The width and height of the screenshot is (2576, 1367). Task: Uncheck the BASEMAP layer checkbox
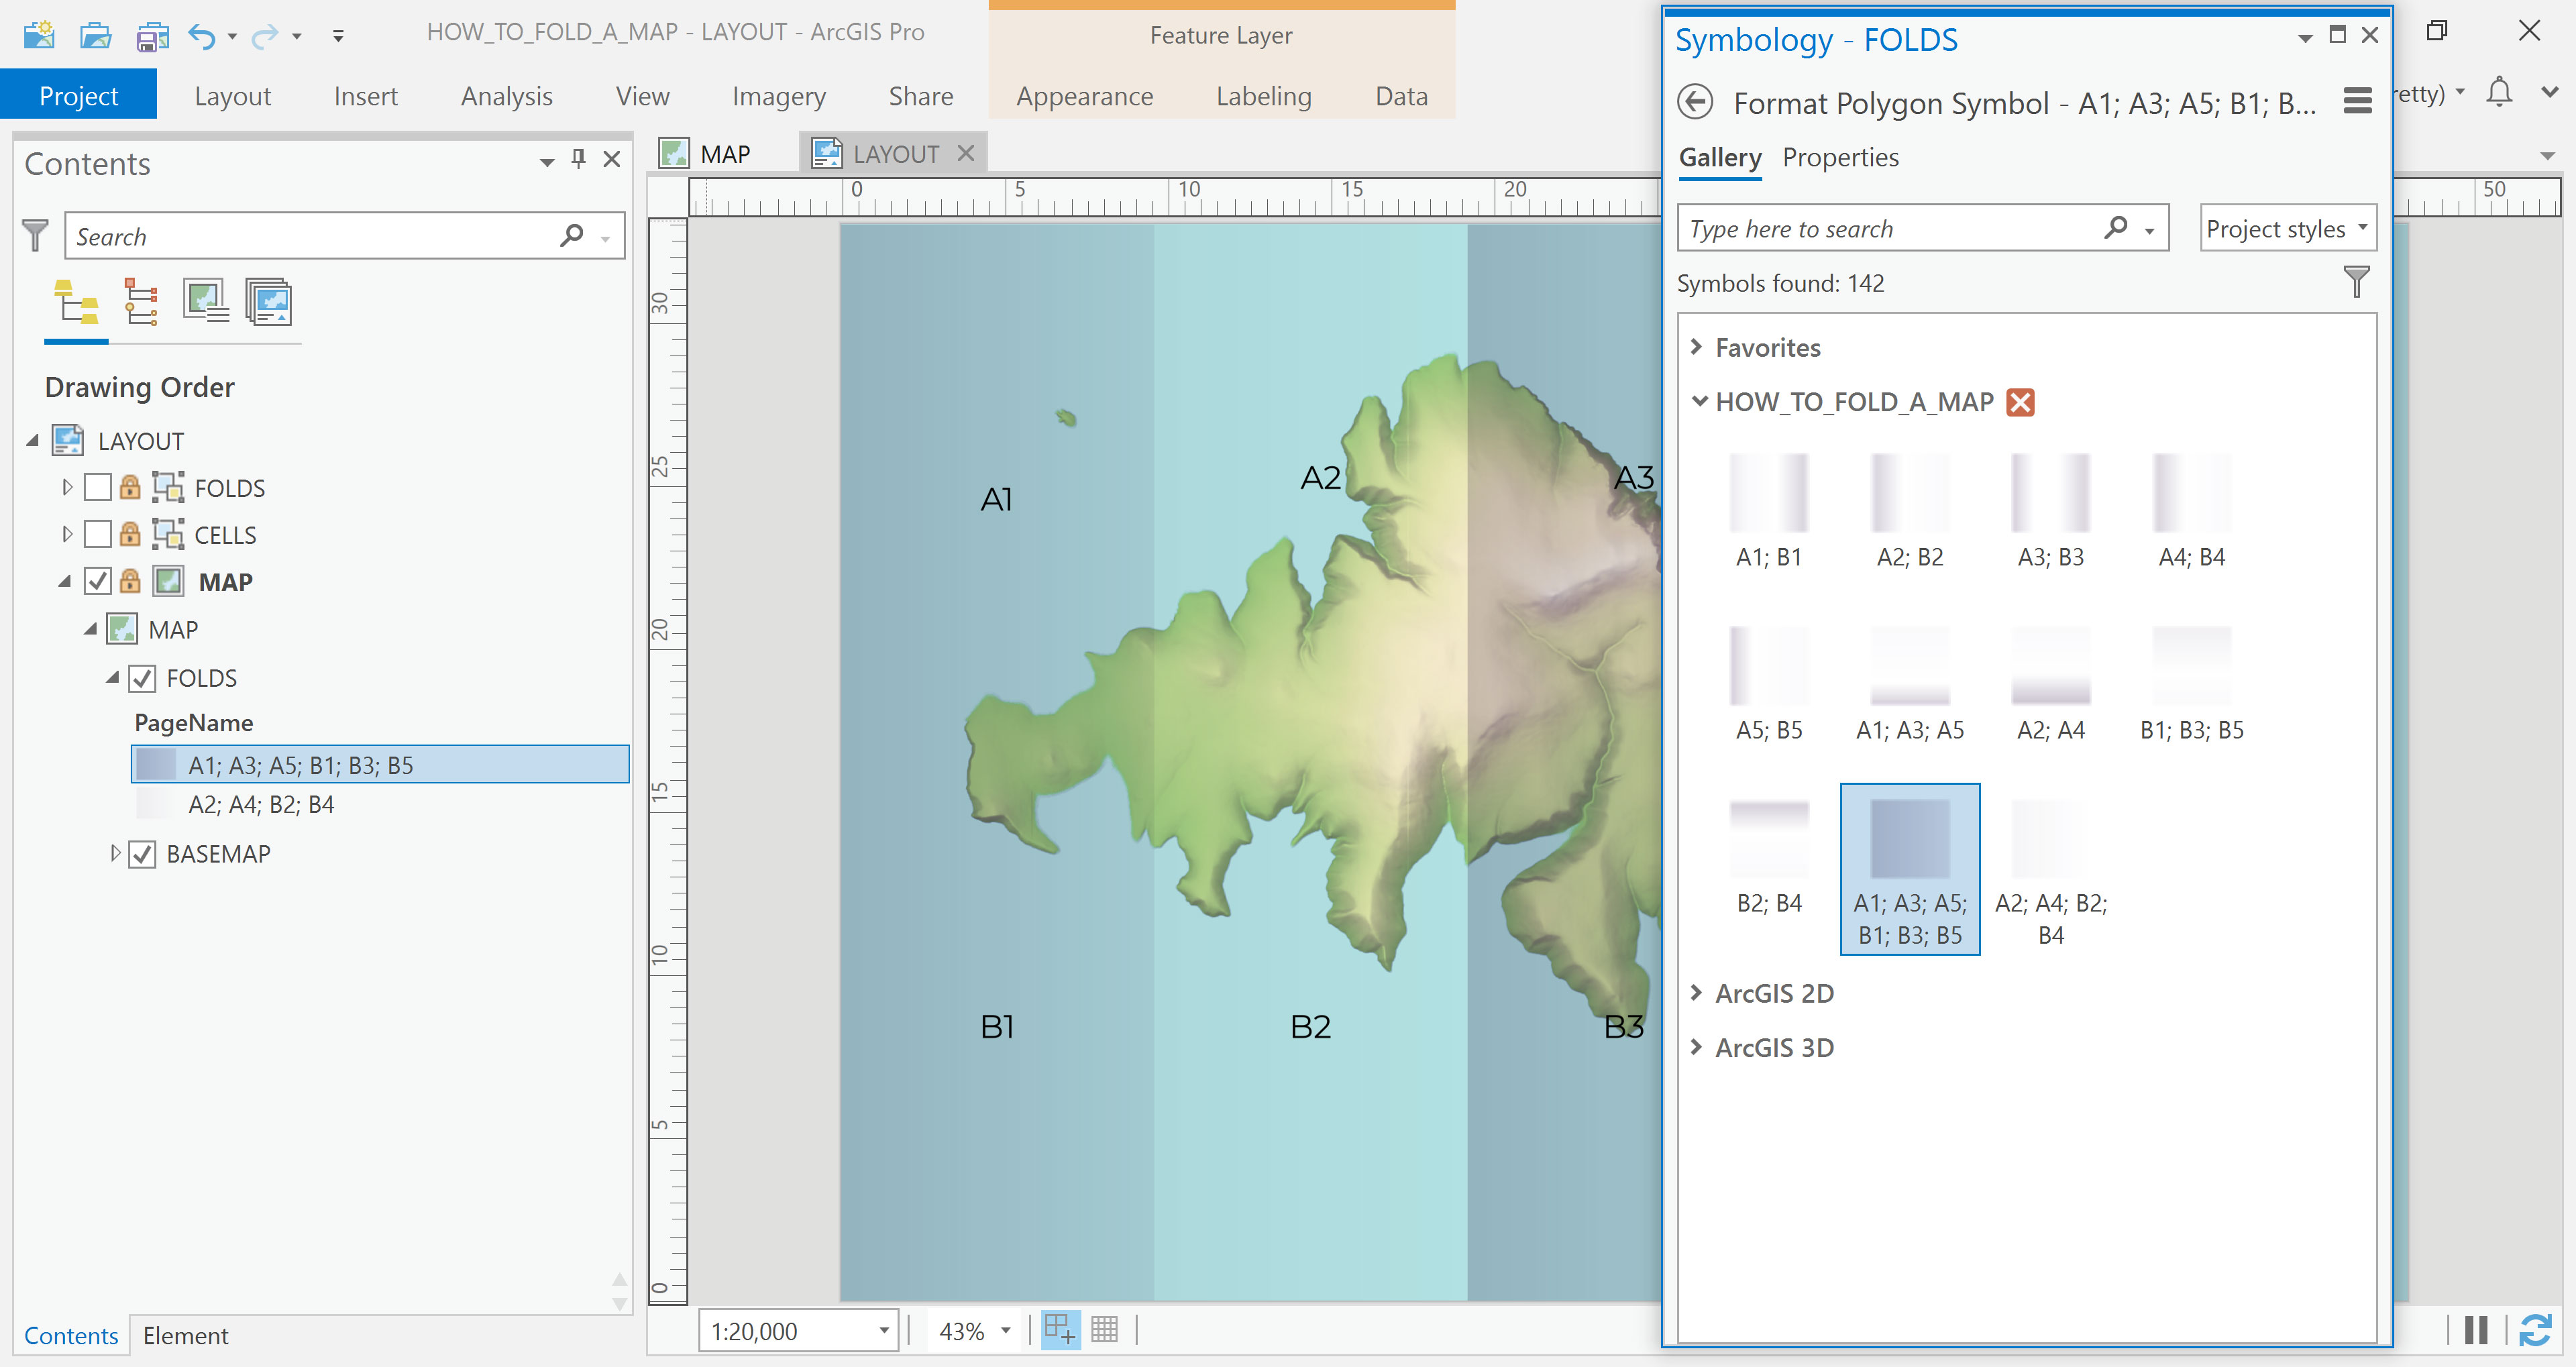coord(142,854)
